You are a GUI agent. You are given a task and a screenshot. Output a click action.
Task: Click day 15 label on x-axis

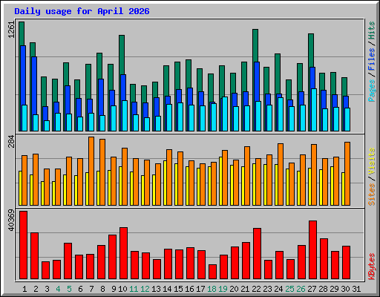(178, 289)
